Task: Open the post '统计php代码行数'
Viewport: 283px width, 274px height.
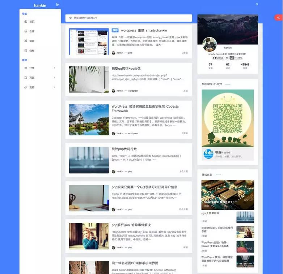Action: click(124, 149)
